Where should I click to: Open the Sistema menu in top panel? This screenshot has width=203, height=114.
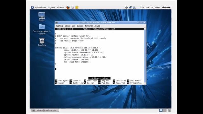point(61,7)
